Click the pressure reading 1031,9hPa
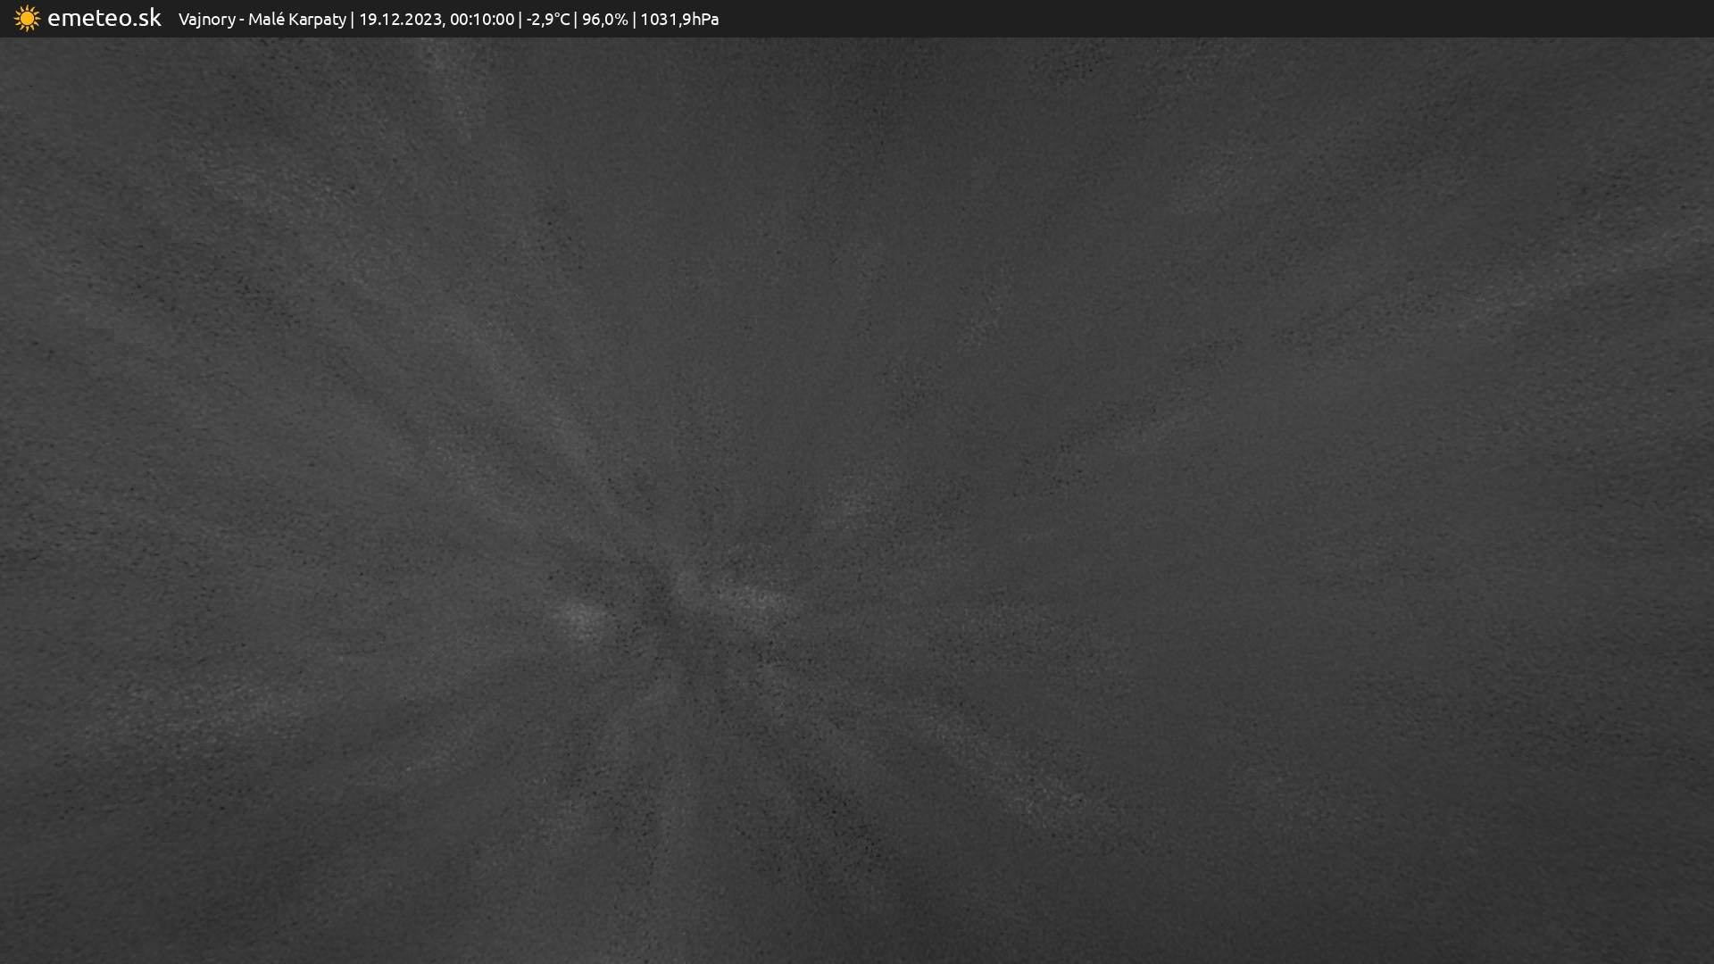The image size is (1714, 964). pyautogui.click(x=678, y=20)
